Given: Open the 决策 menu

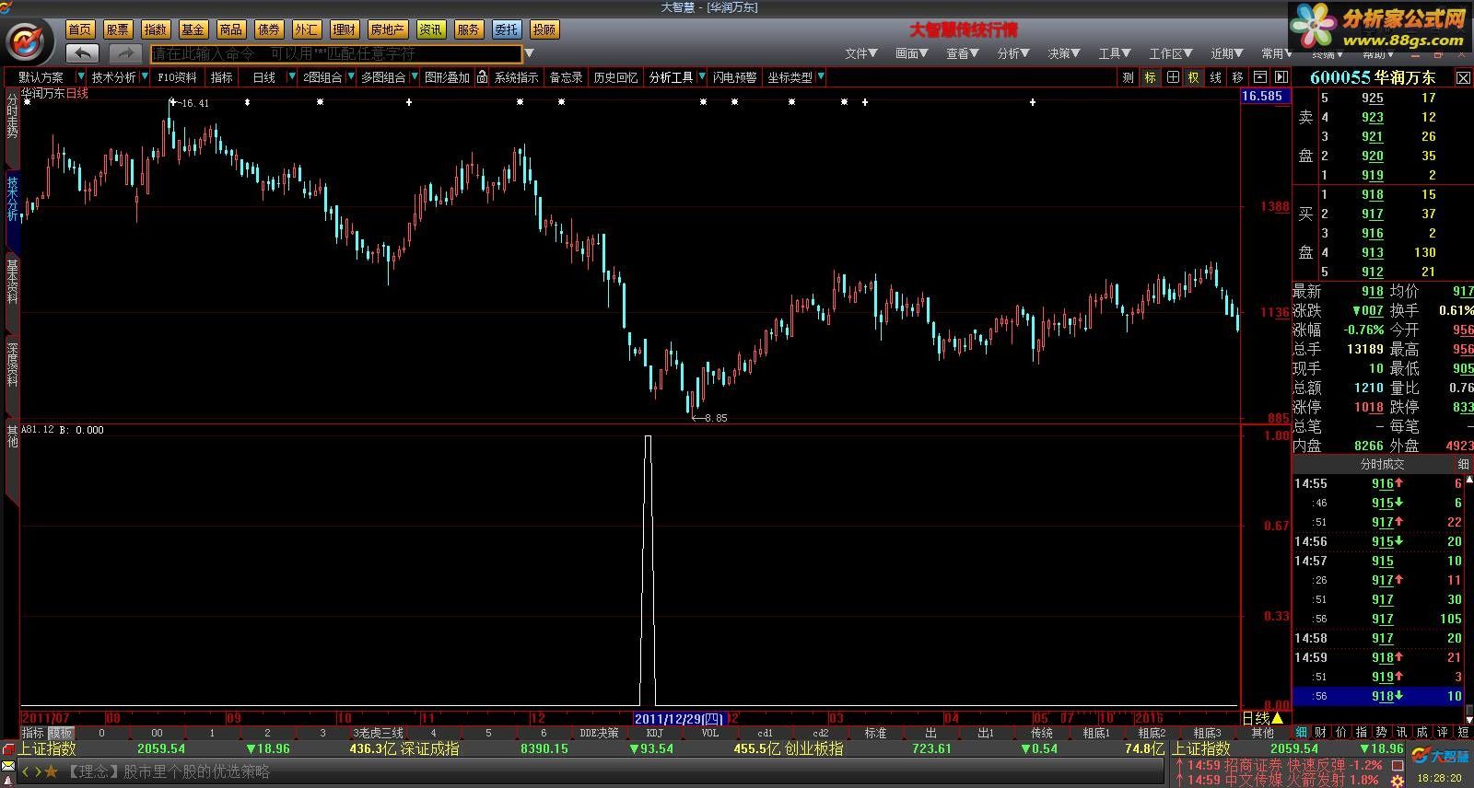Looking at the screenshot, I should tap(1064, 53).
